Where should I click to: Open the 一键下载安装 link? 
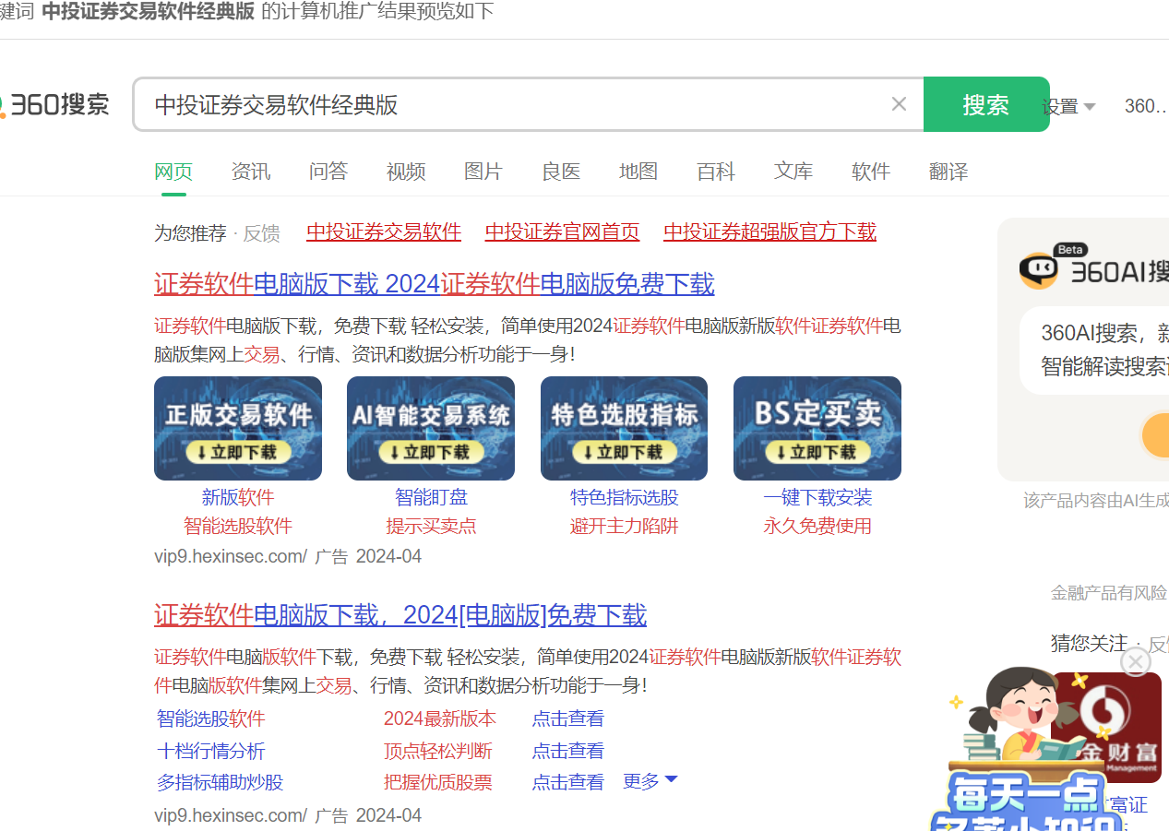(x=817, y=497)
